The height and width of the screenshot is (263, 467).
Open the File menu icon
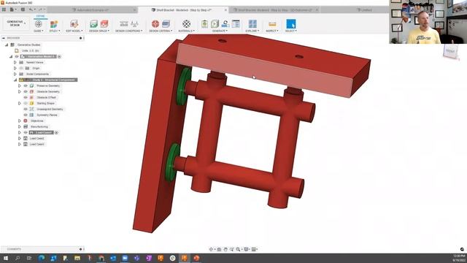(13, 9)
